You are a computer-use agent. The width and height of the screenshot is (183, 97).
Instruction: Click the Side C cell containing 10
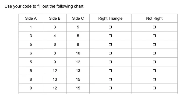pyautogui.click(x=78, y=53)
